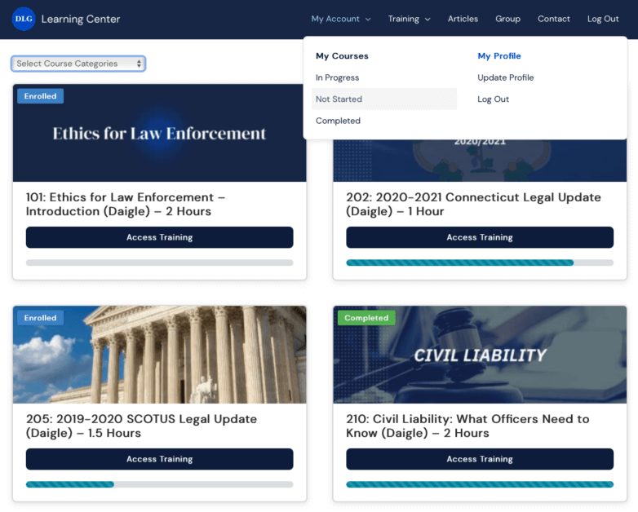Go to the Group menu item
Viewport: 638px width, 512px height.
tap(507, 19)
